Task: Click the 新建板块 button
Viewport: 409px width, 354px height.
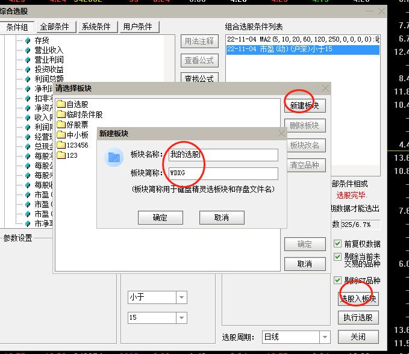Action: click(305, 105)
